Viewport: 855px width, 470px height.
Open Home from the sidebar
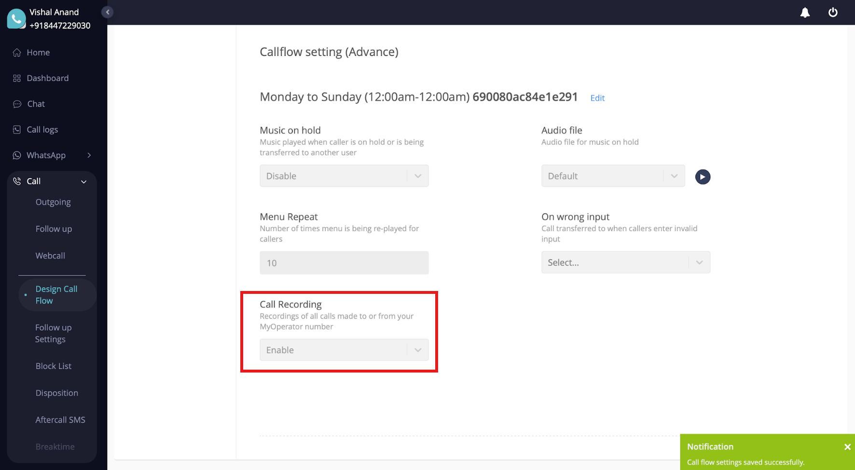pos(38,53)
